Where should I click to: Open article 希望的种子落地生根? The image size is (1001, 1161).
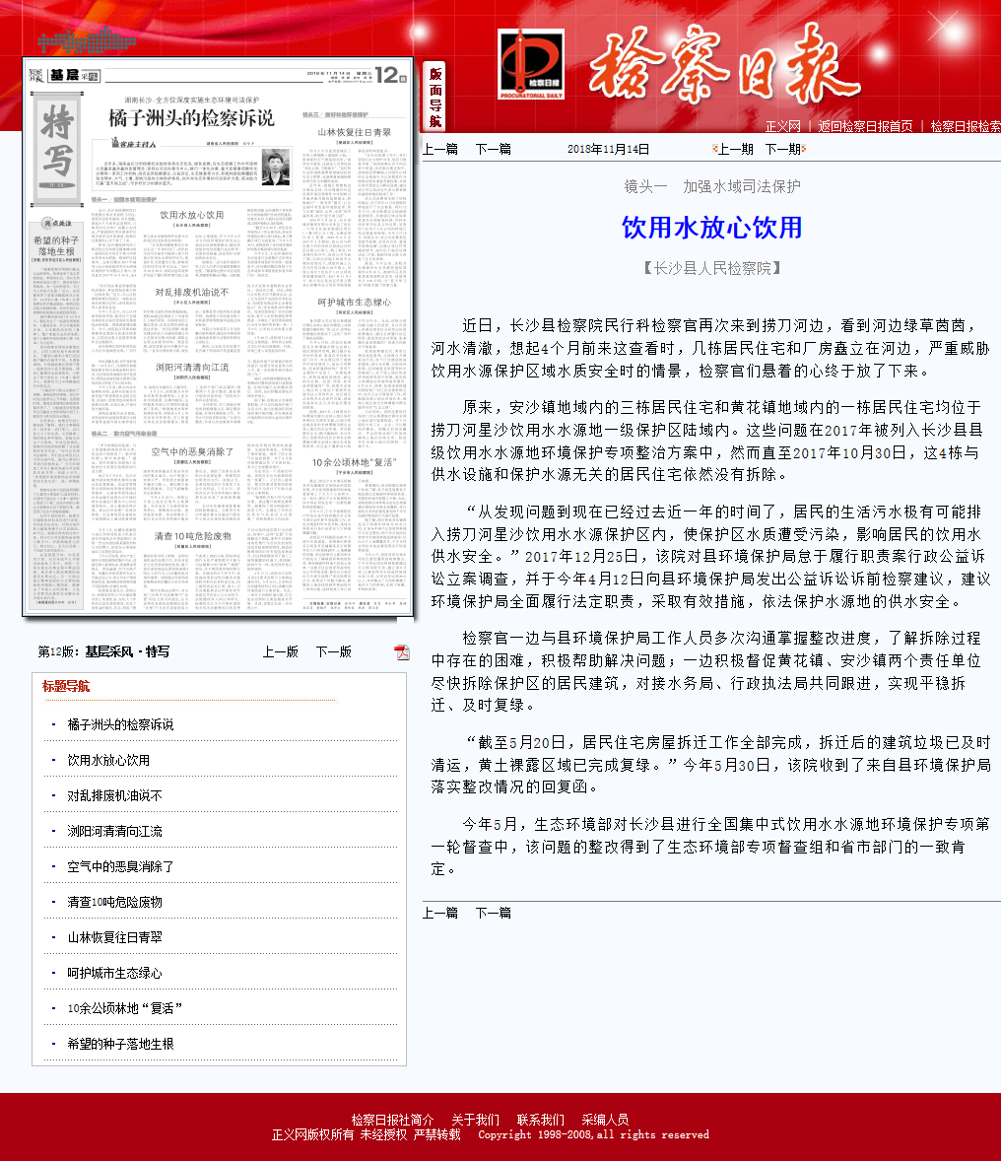click(120, 1044)
